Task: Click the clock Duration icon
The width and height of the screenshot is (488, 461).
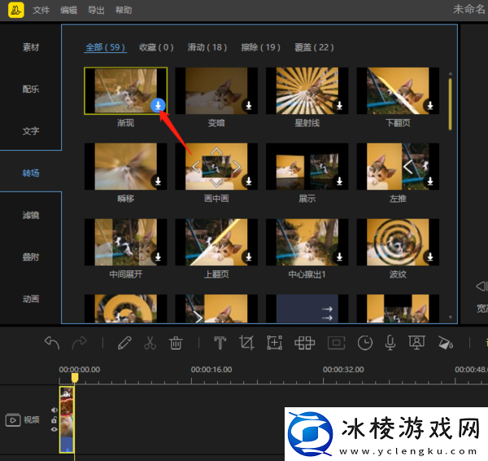Action: tap(364, 343)
